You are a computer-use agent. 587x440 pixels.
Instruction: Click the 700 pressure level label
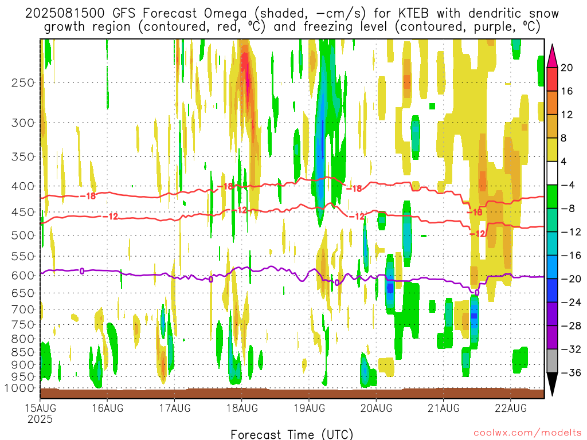[23, 309]
